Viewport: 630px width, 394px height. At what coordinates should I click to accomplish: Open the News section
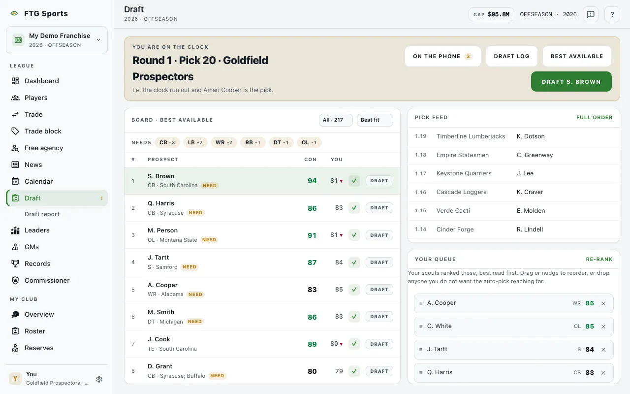[57, 164]
